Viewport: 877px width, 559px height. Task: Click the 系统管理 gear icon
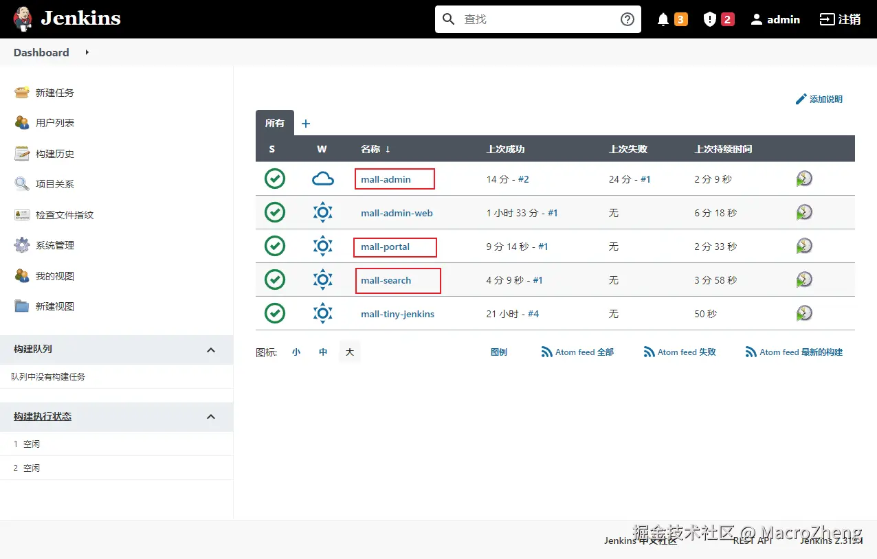click(x=22, y=244)
